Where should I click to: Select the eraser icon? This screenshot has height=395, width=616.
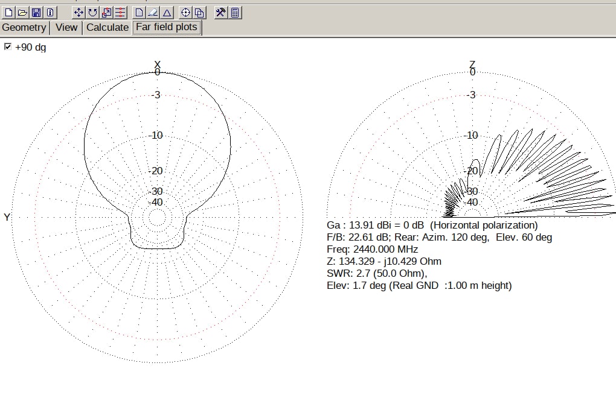click(152, 13)
